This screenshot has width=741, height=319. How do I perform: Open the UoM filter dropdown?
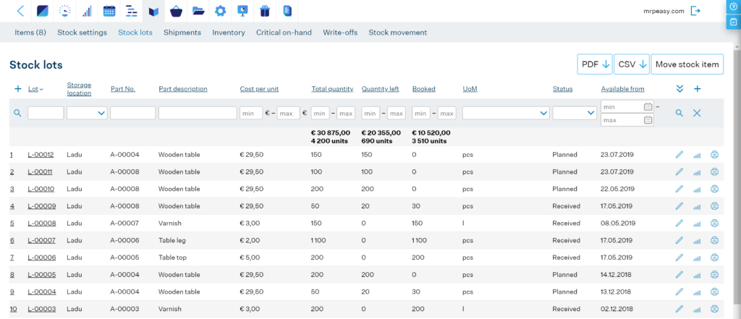506,113
